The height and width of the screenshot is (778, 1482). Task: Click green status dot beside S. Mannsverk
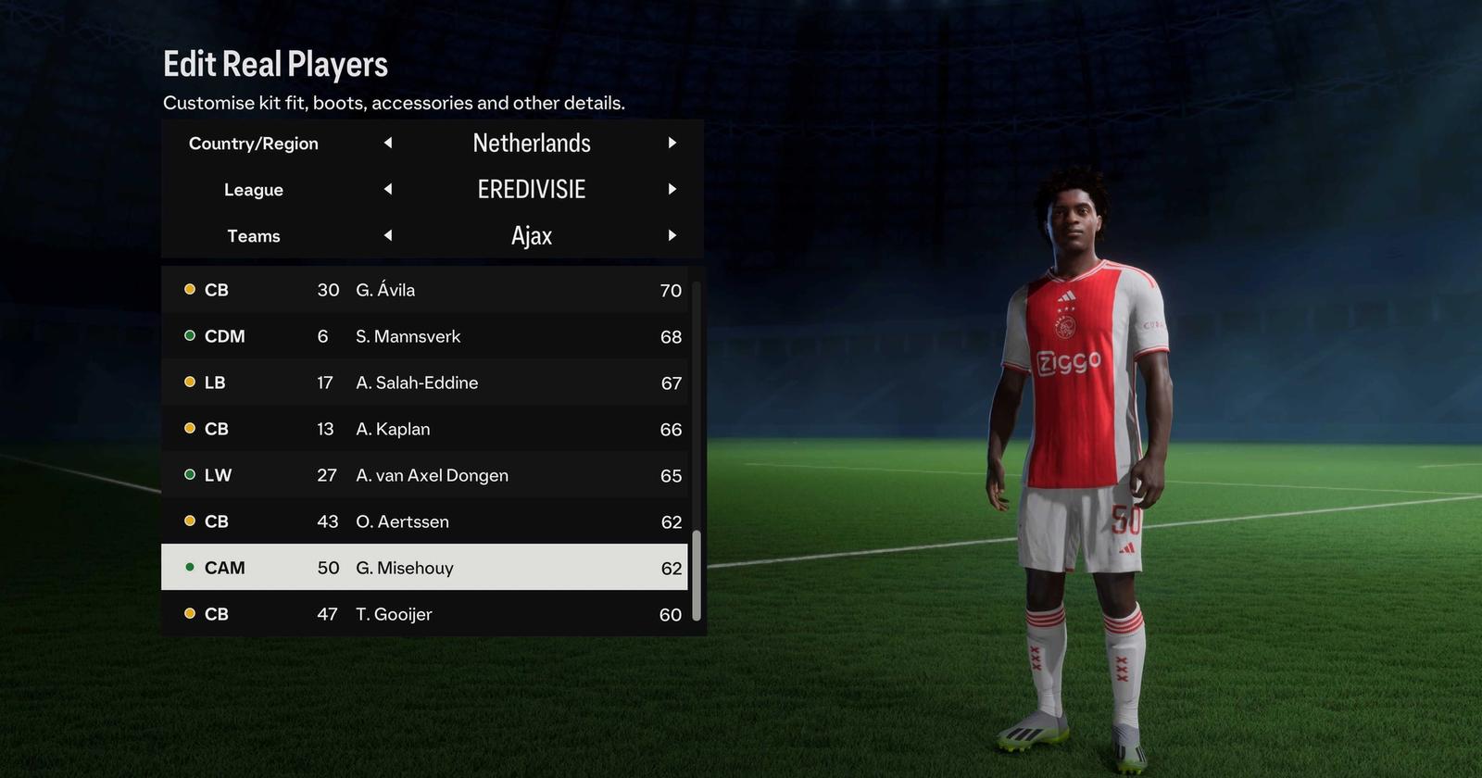click(x=190, y=335)
